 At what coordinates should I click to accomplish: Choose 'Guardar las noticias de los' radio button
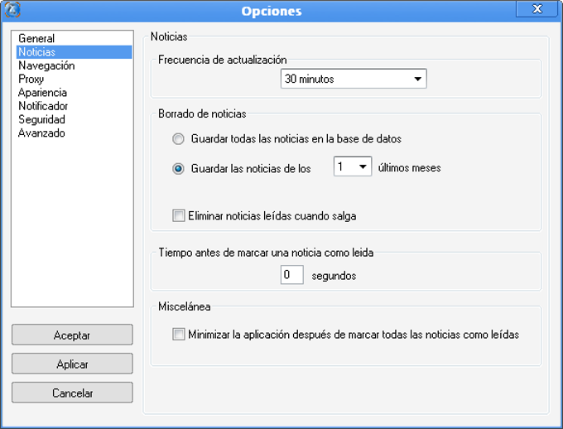point(178,168)
